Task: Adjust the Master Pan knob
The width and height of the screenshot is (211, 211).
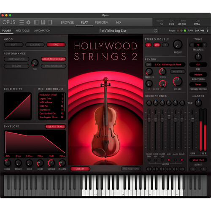Action: [198, 103]
